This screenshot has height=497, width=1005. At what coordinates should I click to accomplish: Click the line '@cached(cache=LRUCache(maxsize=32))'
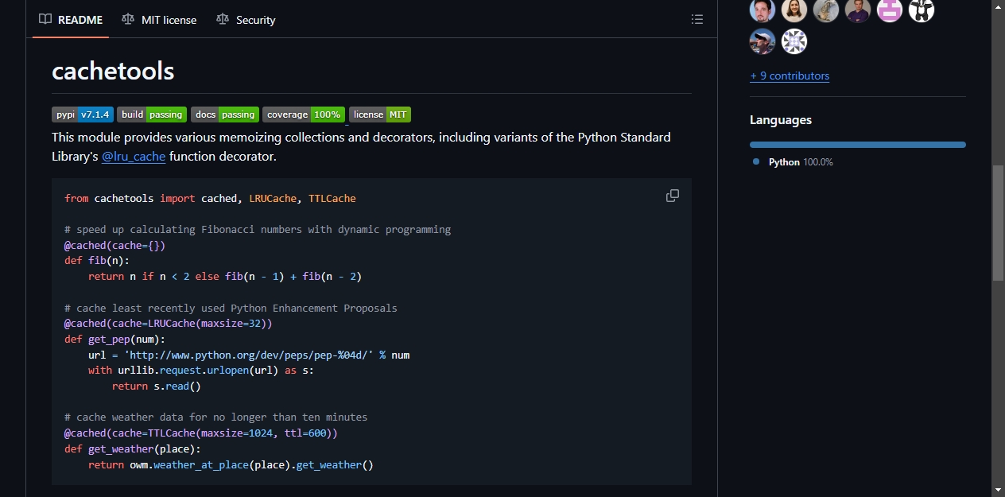(x=169, y=324)
